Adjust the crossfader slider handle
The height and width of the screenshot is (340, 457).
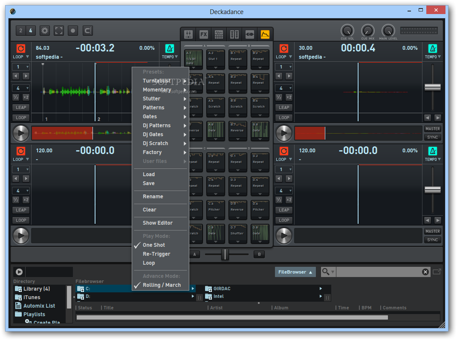pyautogui.click(x=225, y=254)
